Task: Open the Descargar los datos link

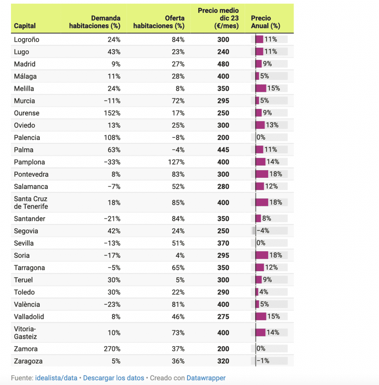Action: pos(113,378)
